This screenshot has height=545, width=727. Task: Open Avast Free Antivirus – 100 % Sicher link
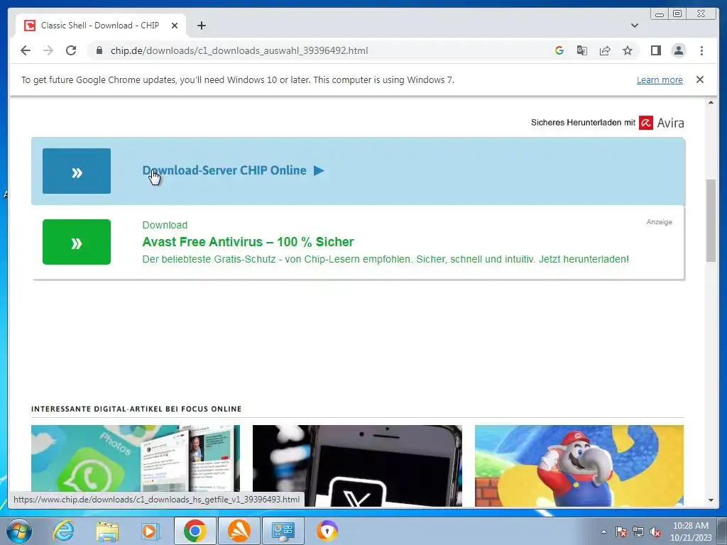pos(248,242)
